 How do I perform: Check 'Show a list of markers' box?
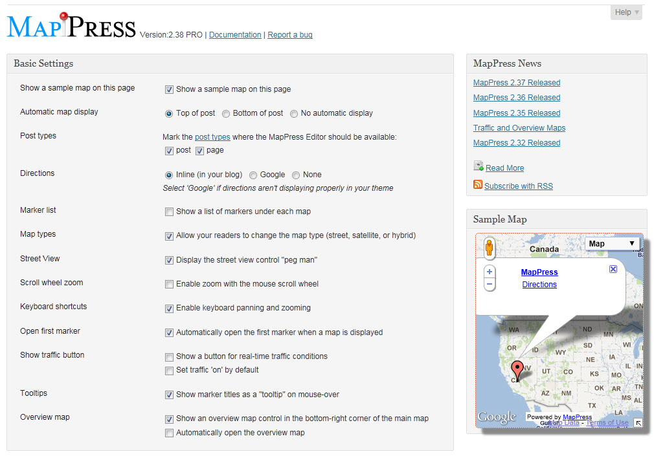(x=169, y=212)
